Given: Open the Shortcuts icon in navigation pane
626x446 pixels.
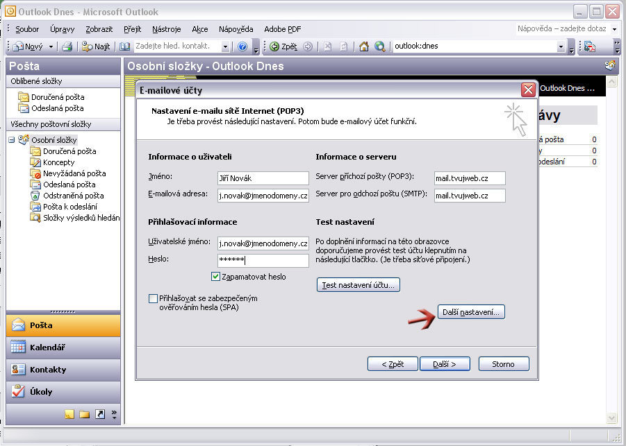Looking at the screenshot, I should point(100,415).
